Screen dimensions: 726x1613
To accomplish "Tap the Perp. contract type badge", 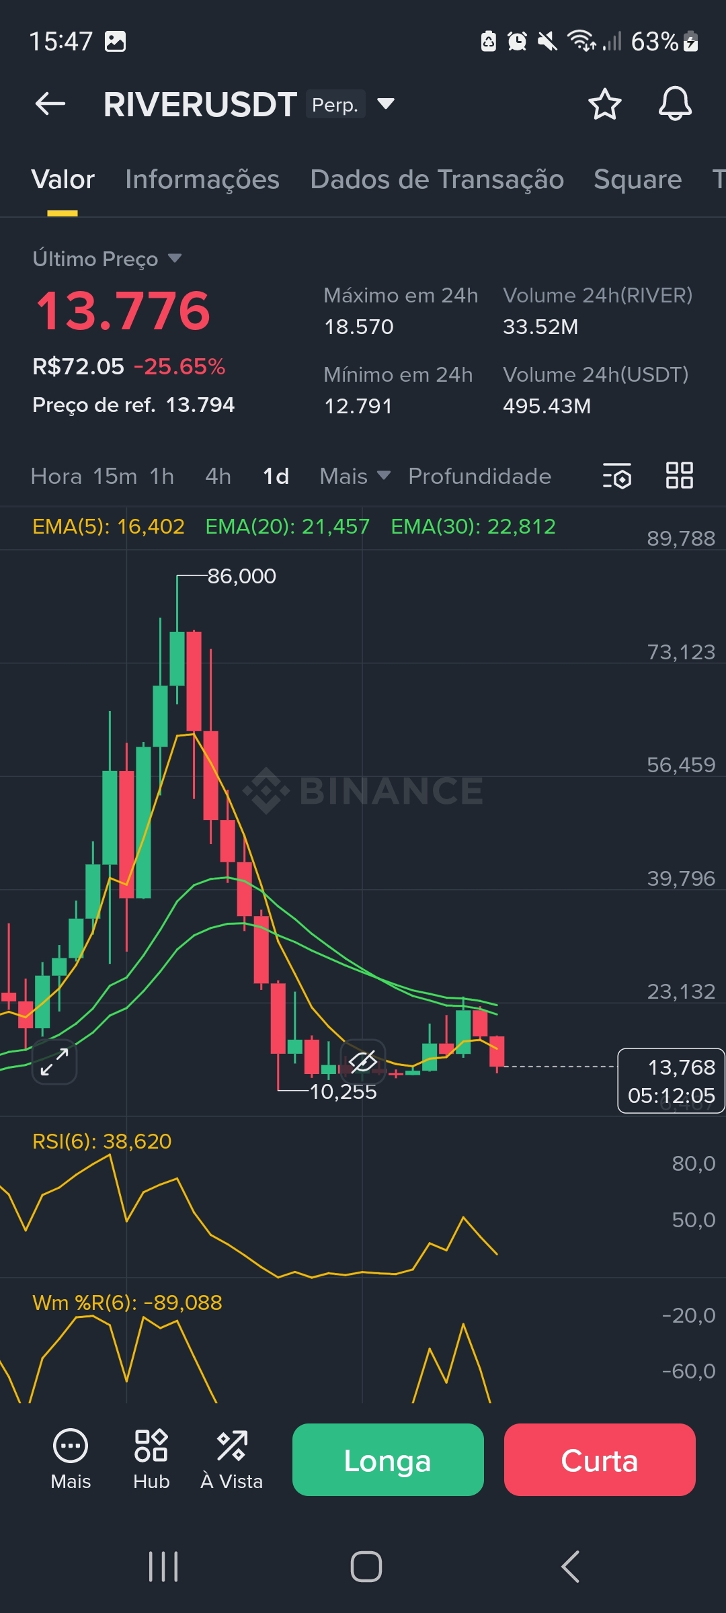I will tap(335, 104).
